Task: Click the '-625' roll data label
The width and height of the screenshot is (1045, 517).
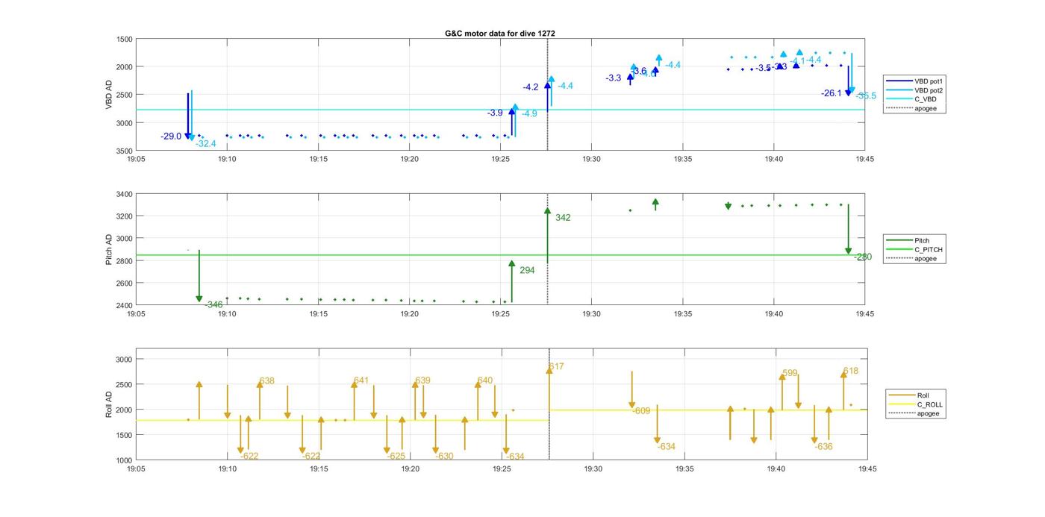Action: [x=396, y=457]
